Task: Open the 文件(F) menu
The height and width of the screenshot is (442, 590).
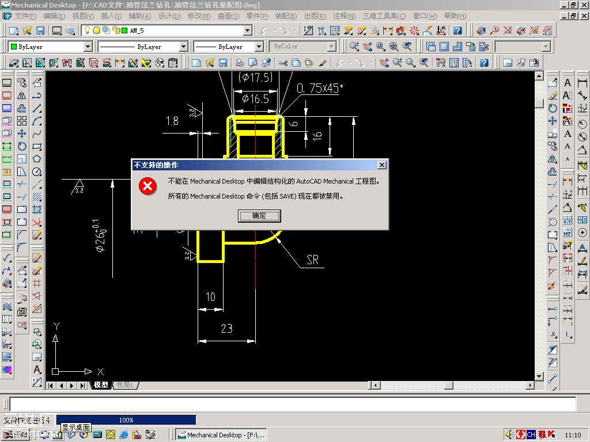Action: click(x=25, y=16)
